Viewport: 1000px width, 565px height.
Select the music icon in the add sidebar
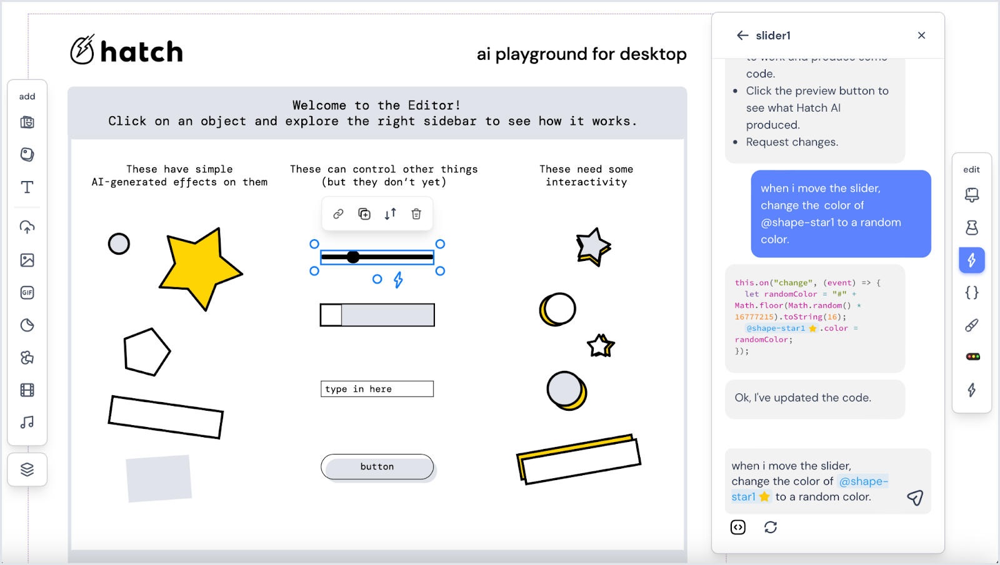click(27, 422)
